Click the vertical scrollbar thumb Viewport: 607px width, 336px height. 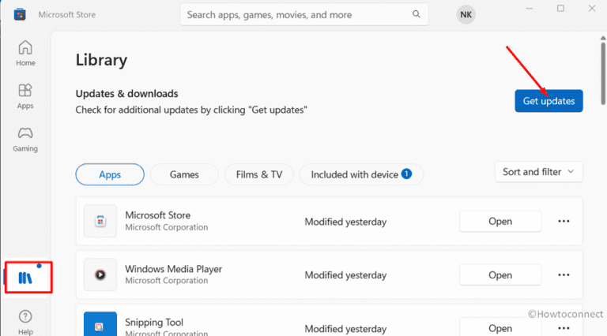pos(603,73)
